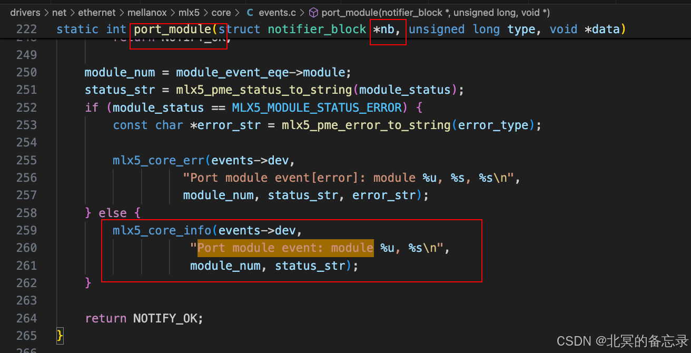Click the C file icon before events.c
Screen dimensions: 691x353
(x=250, y=12)
